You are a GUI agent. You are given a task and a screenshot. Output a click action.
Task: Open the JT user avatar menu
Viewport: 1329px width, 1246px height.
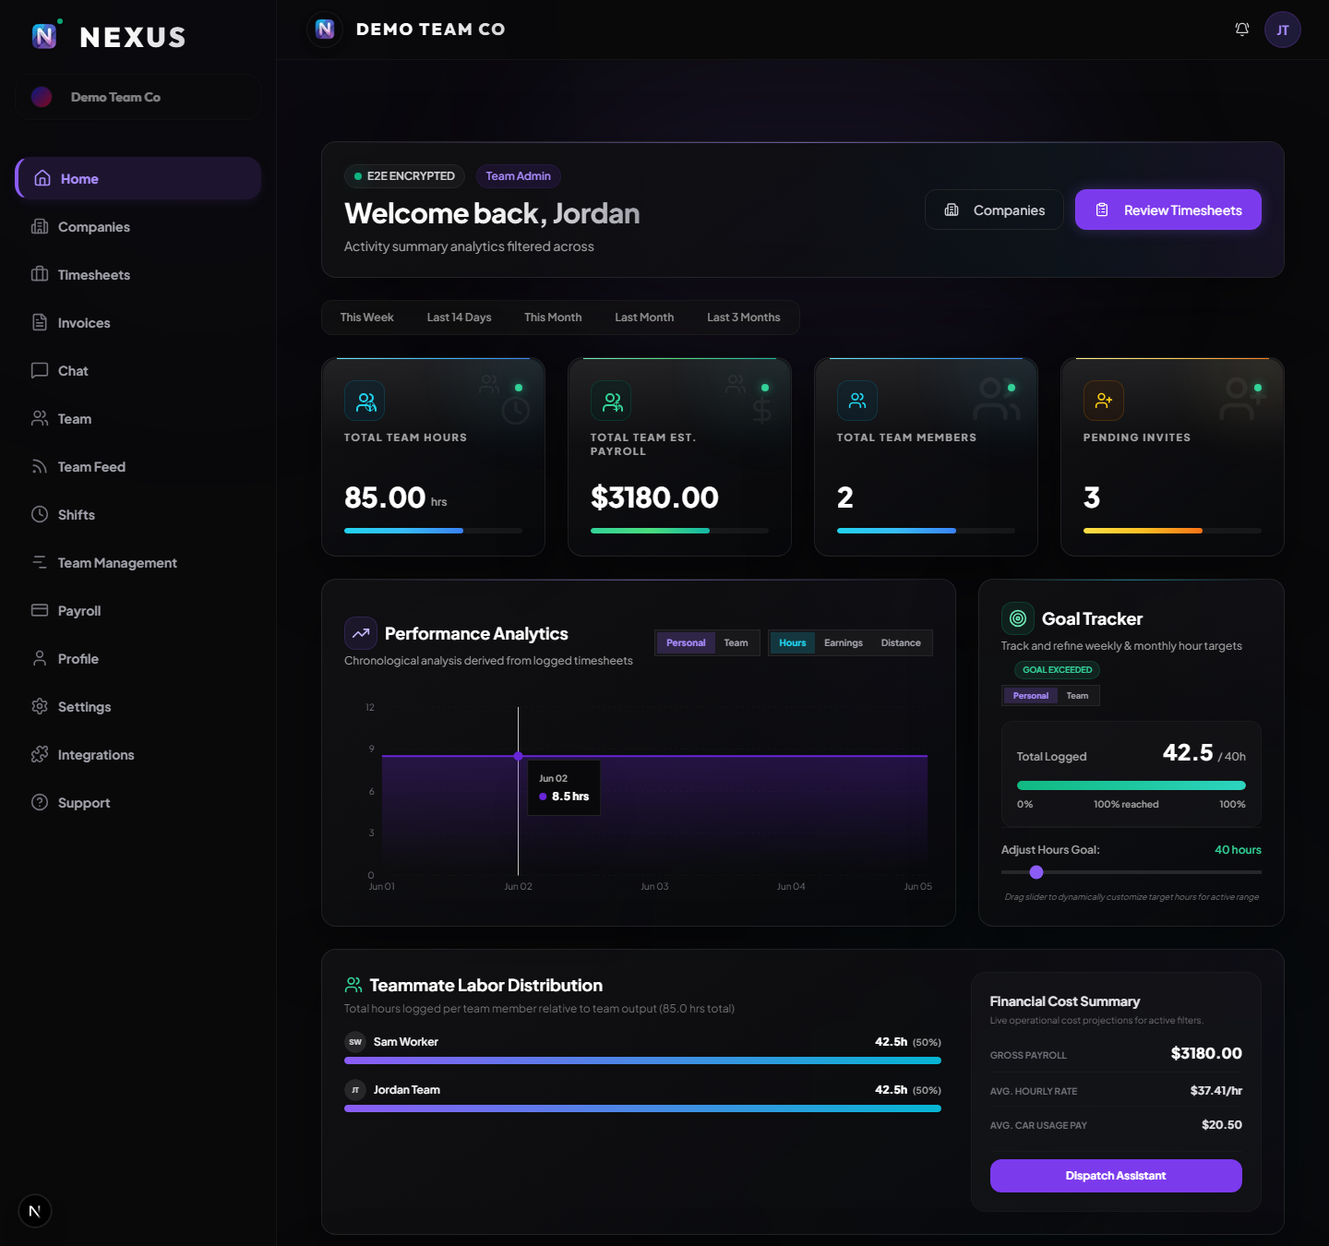[x=1283, y=30]
